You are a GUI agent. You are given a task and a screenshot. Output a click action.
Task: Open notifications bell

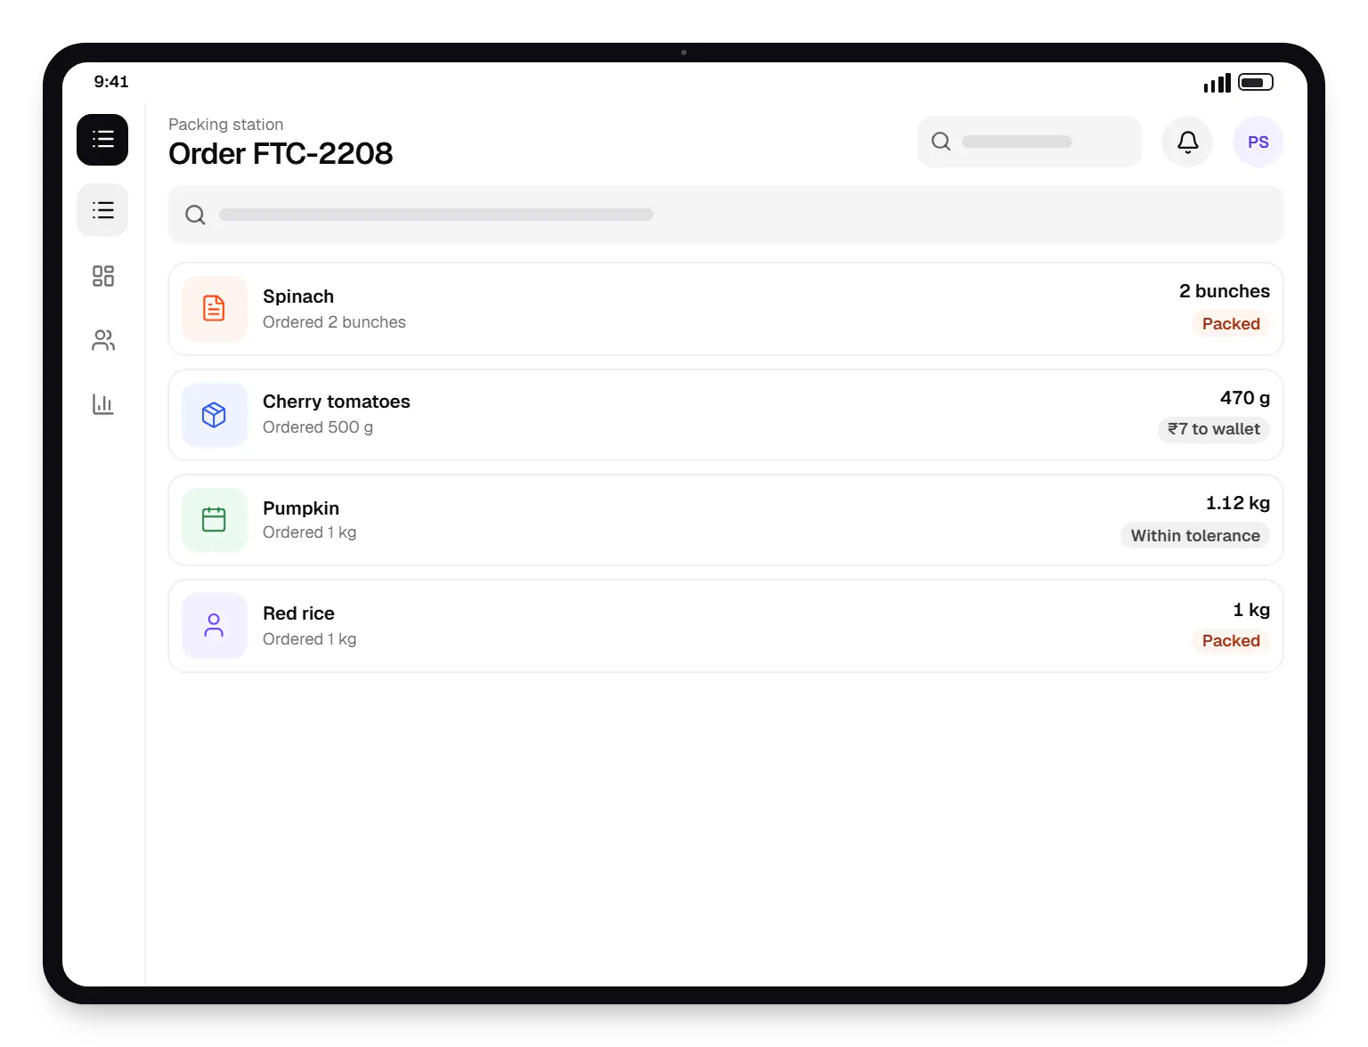1187,142
